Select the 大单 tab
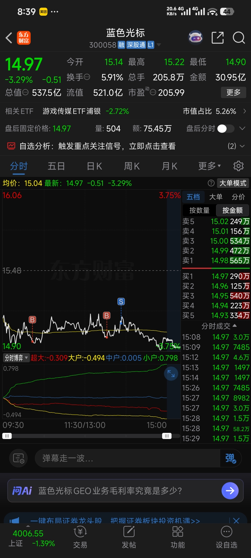Viewport: 251px width, 558px height. (216, 197)
